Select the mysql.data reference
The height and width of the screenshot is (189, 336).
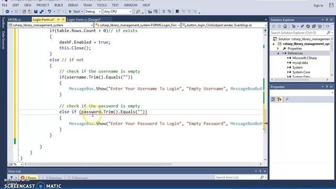pos(300,63)
